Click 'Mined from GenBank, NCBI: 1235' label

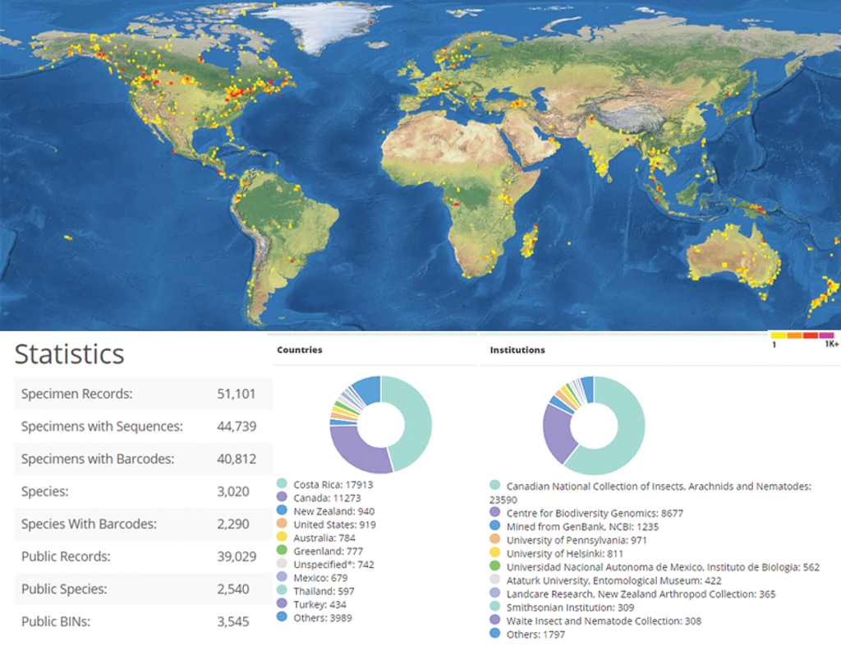(582, 527)
